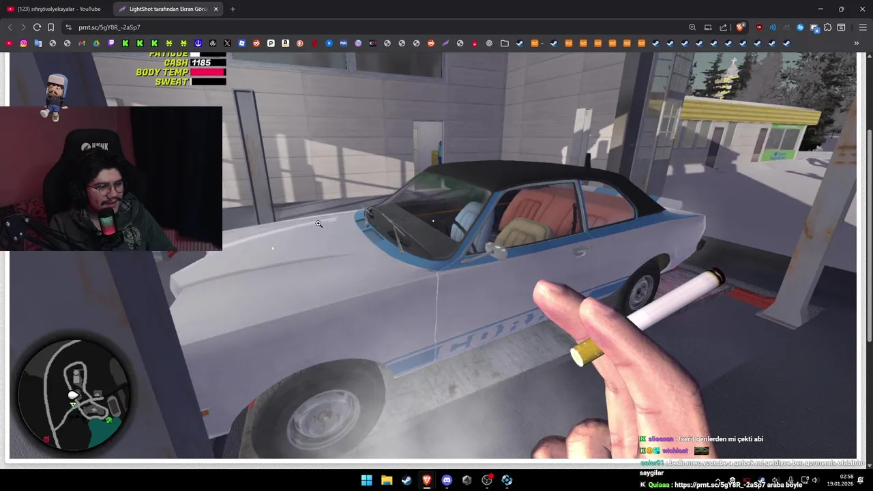Switch to the YouTube sıfırşövalyekayalar tab
Screen dimensions: 873x491
tap(56, 9)
